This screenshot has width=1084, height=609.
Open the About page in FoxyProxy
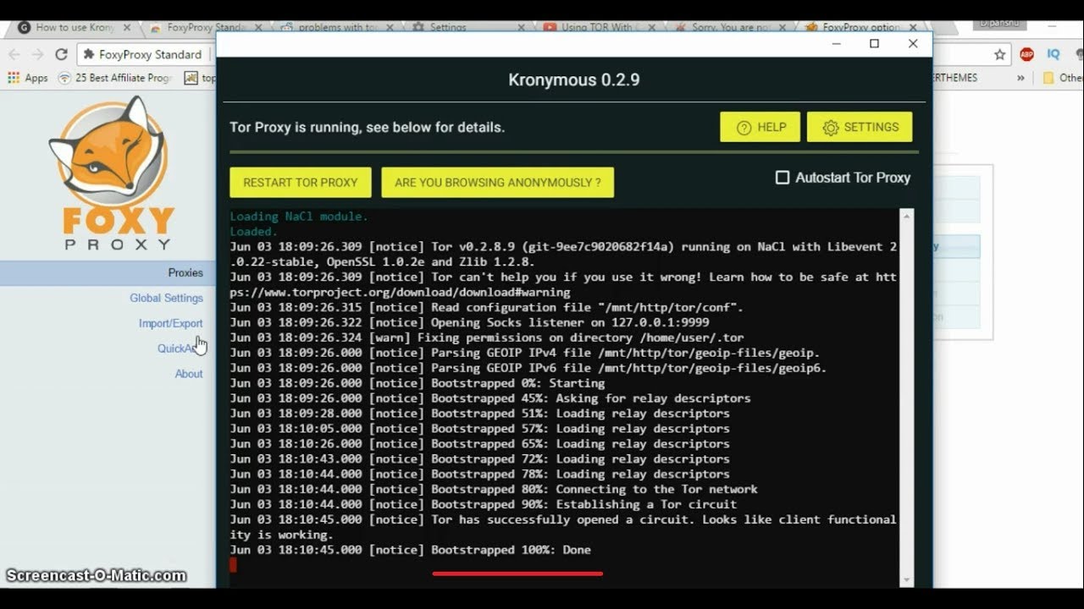pyautogui.click(x=188, y=374)
